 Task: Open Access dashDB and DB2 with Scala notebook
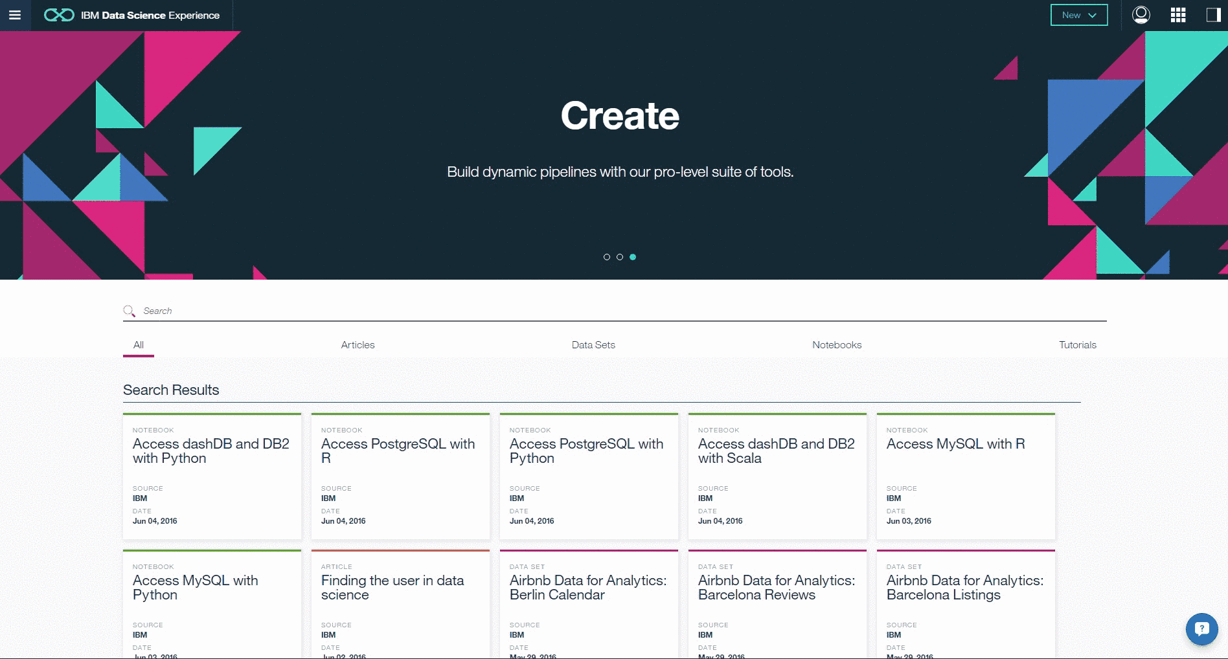tap(777, 476)
